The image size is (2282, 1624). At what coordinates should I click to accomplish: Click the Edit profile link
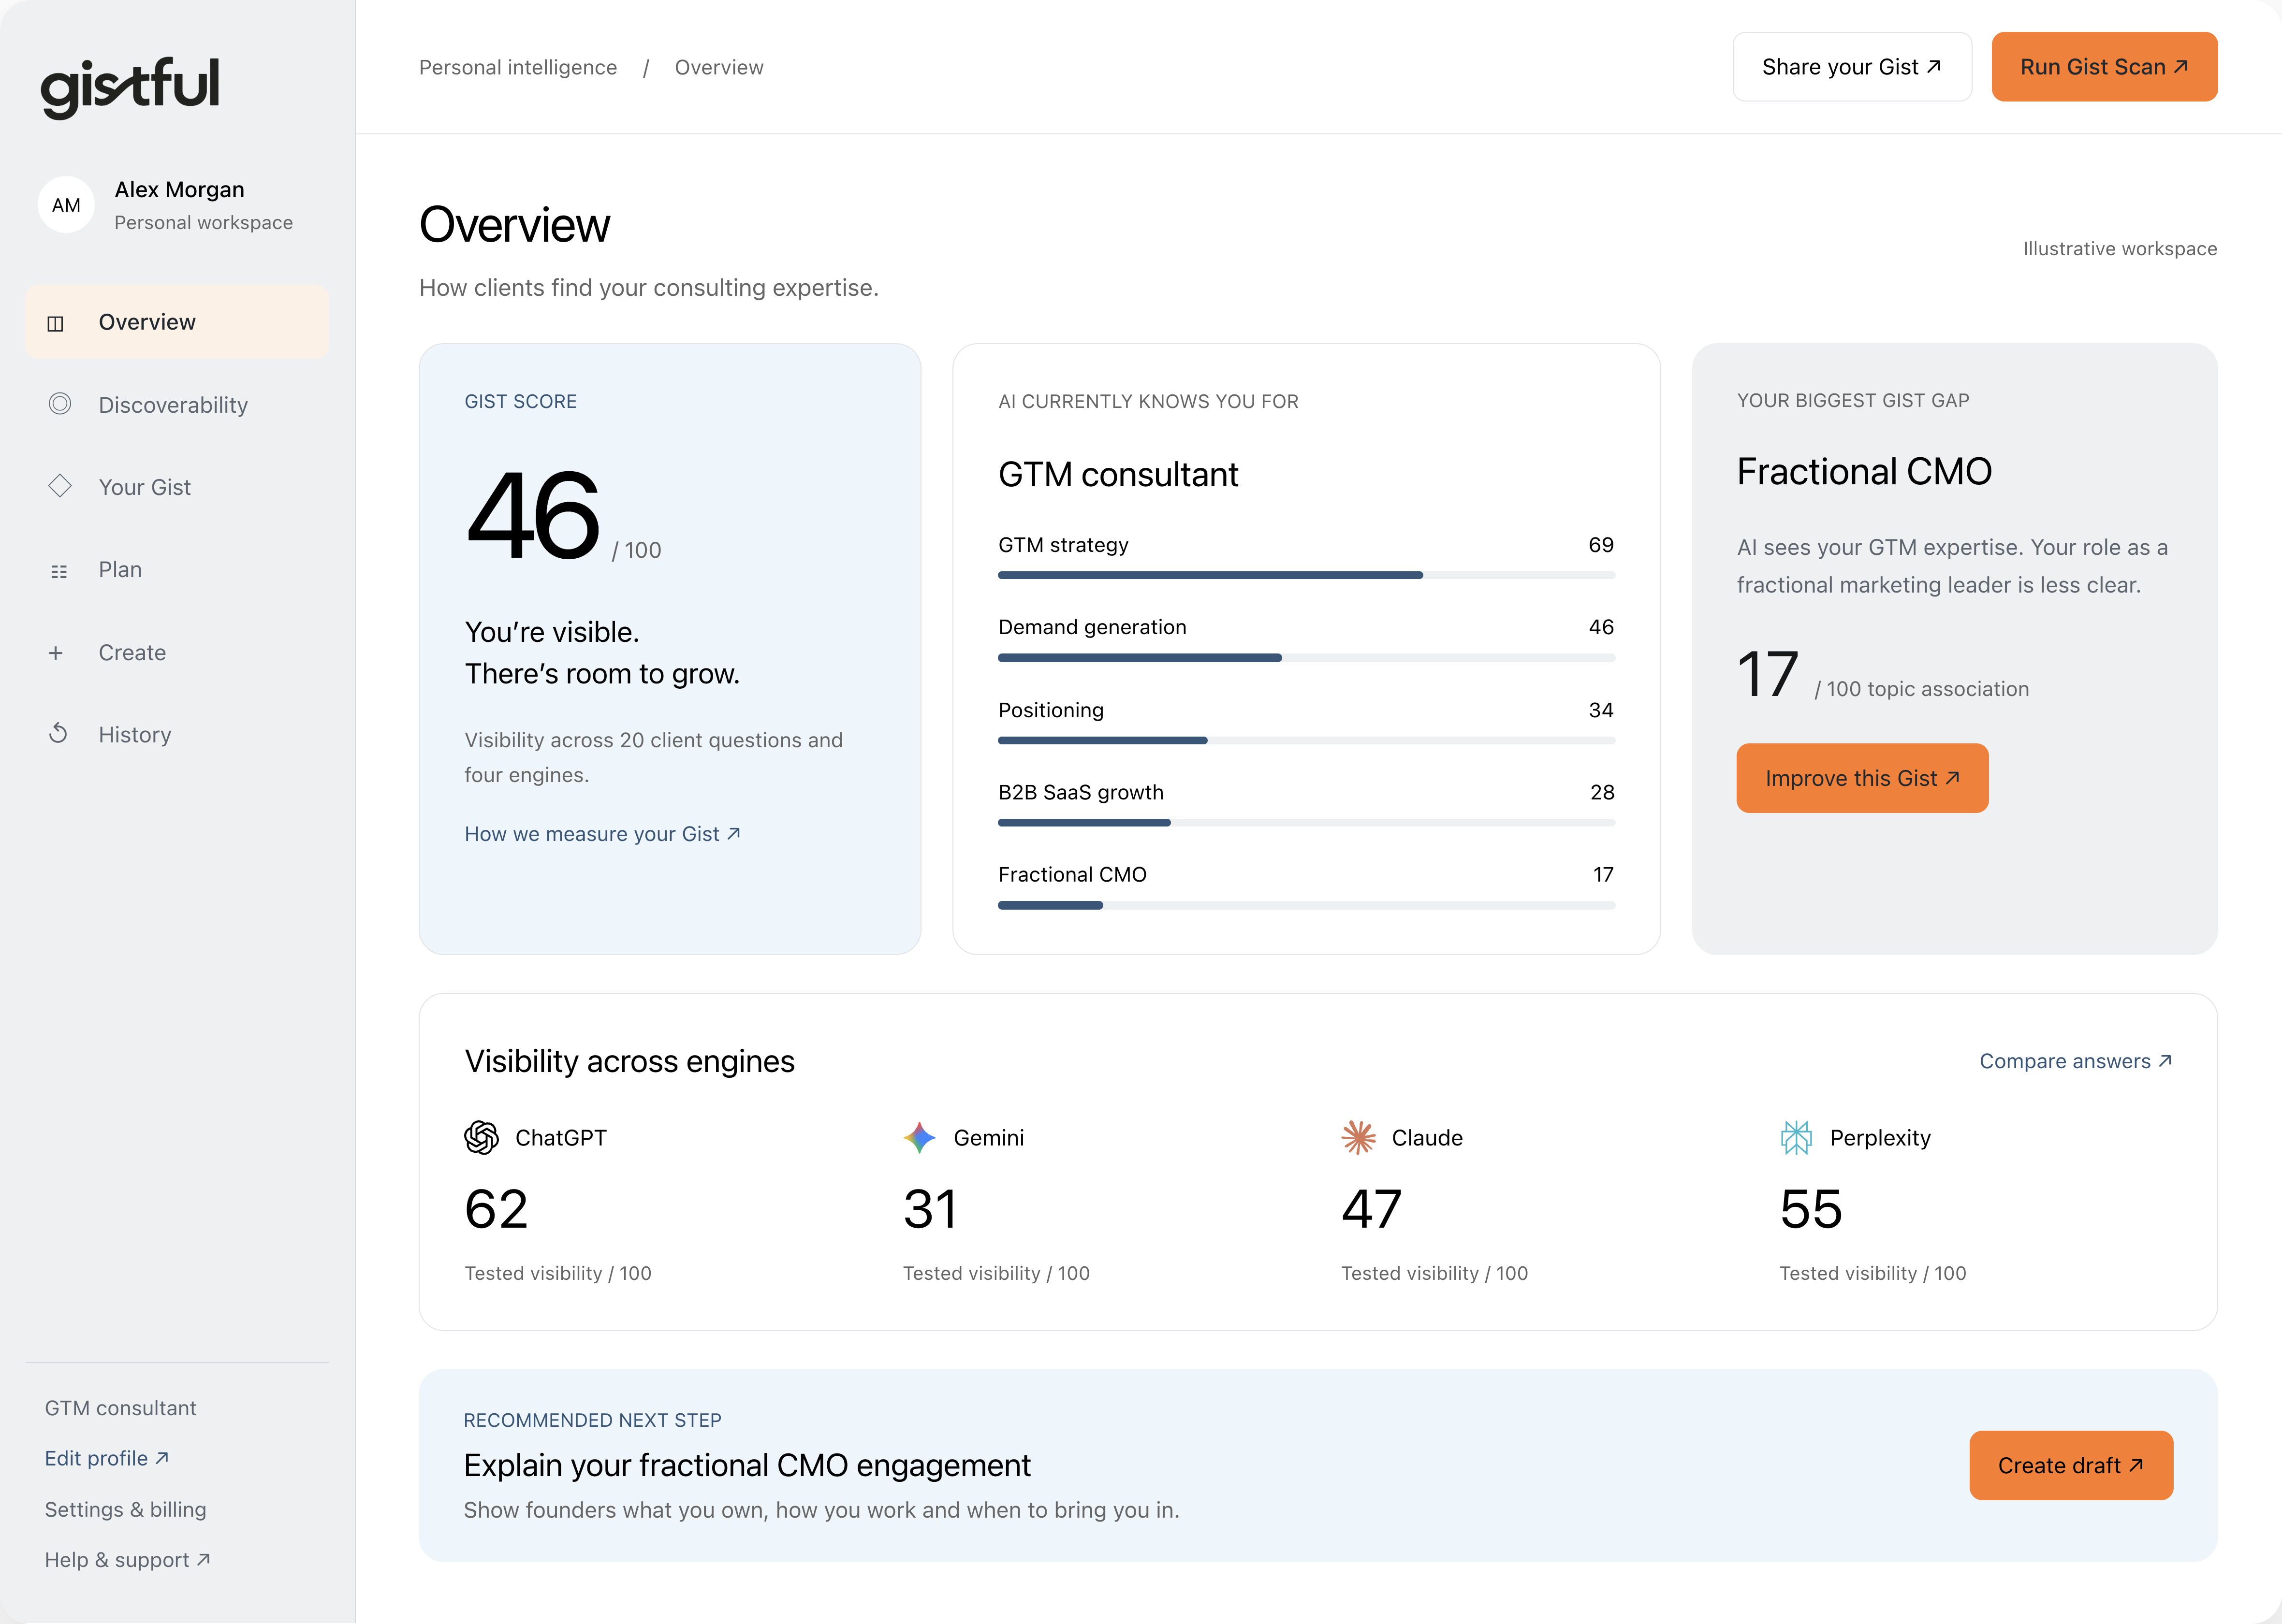coord(107,1458)
